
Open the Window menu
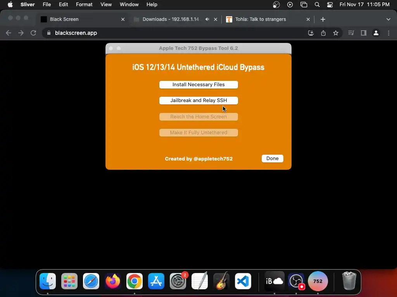pyautogui.click(x=129, y=5)
